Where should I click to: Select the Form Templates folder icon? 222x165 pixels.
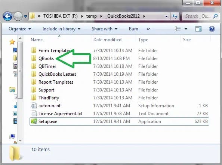tap(34, 50)
